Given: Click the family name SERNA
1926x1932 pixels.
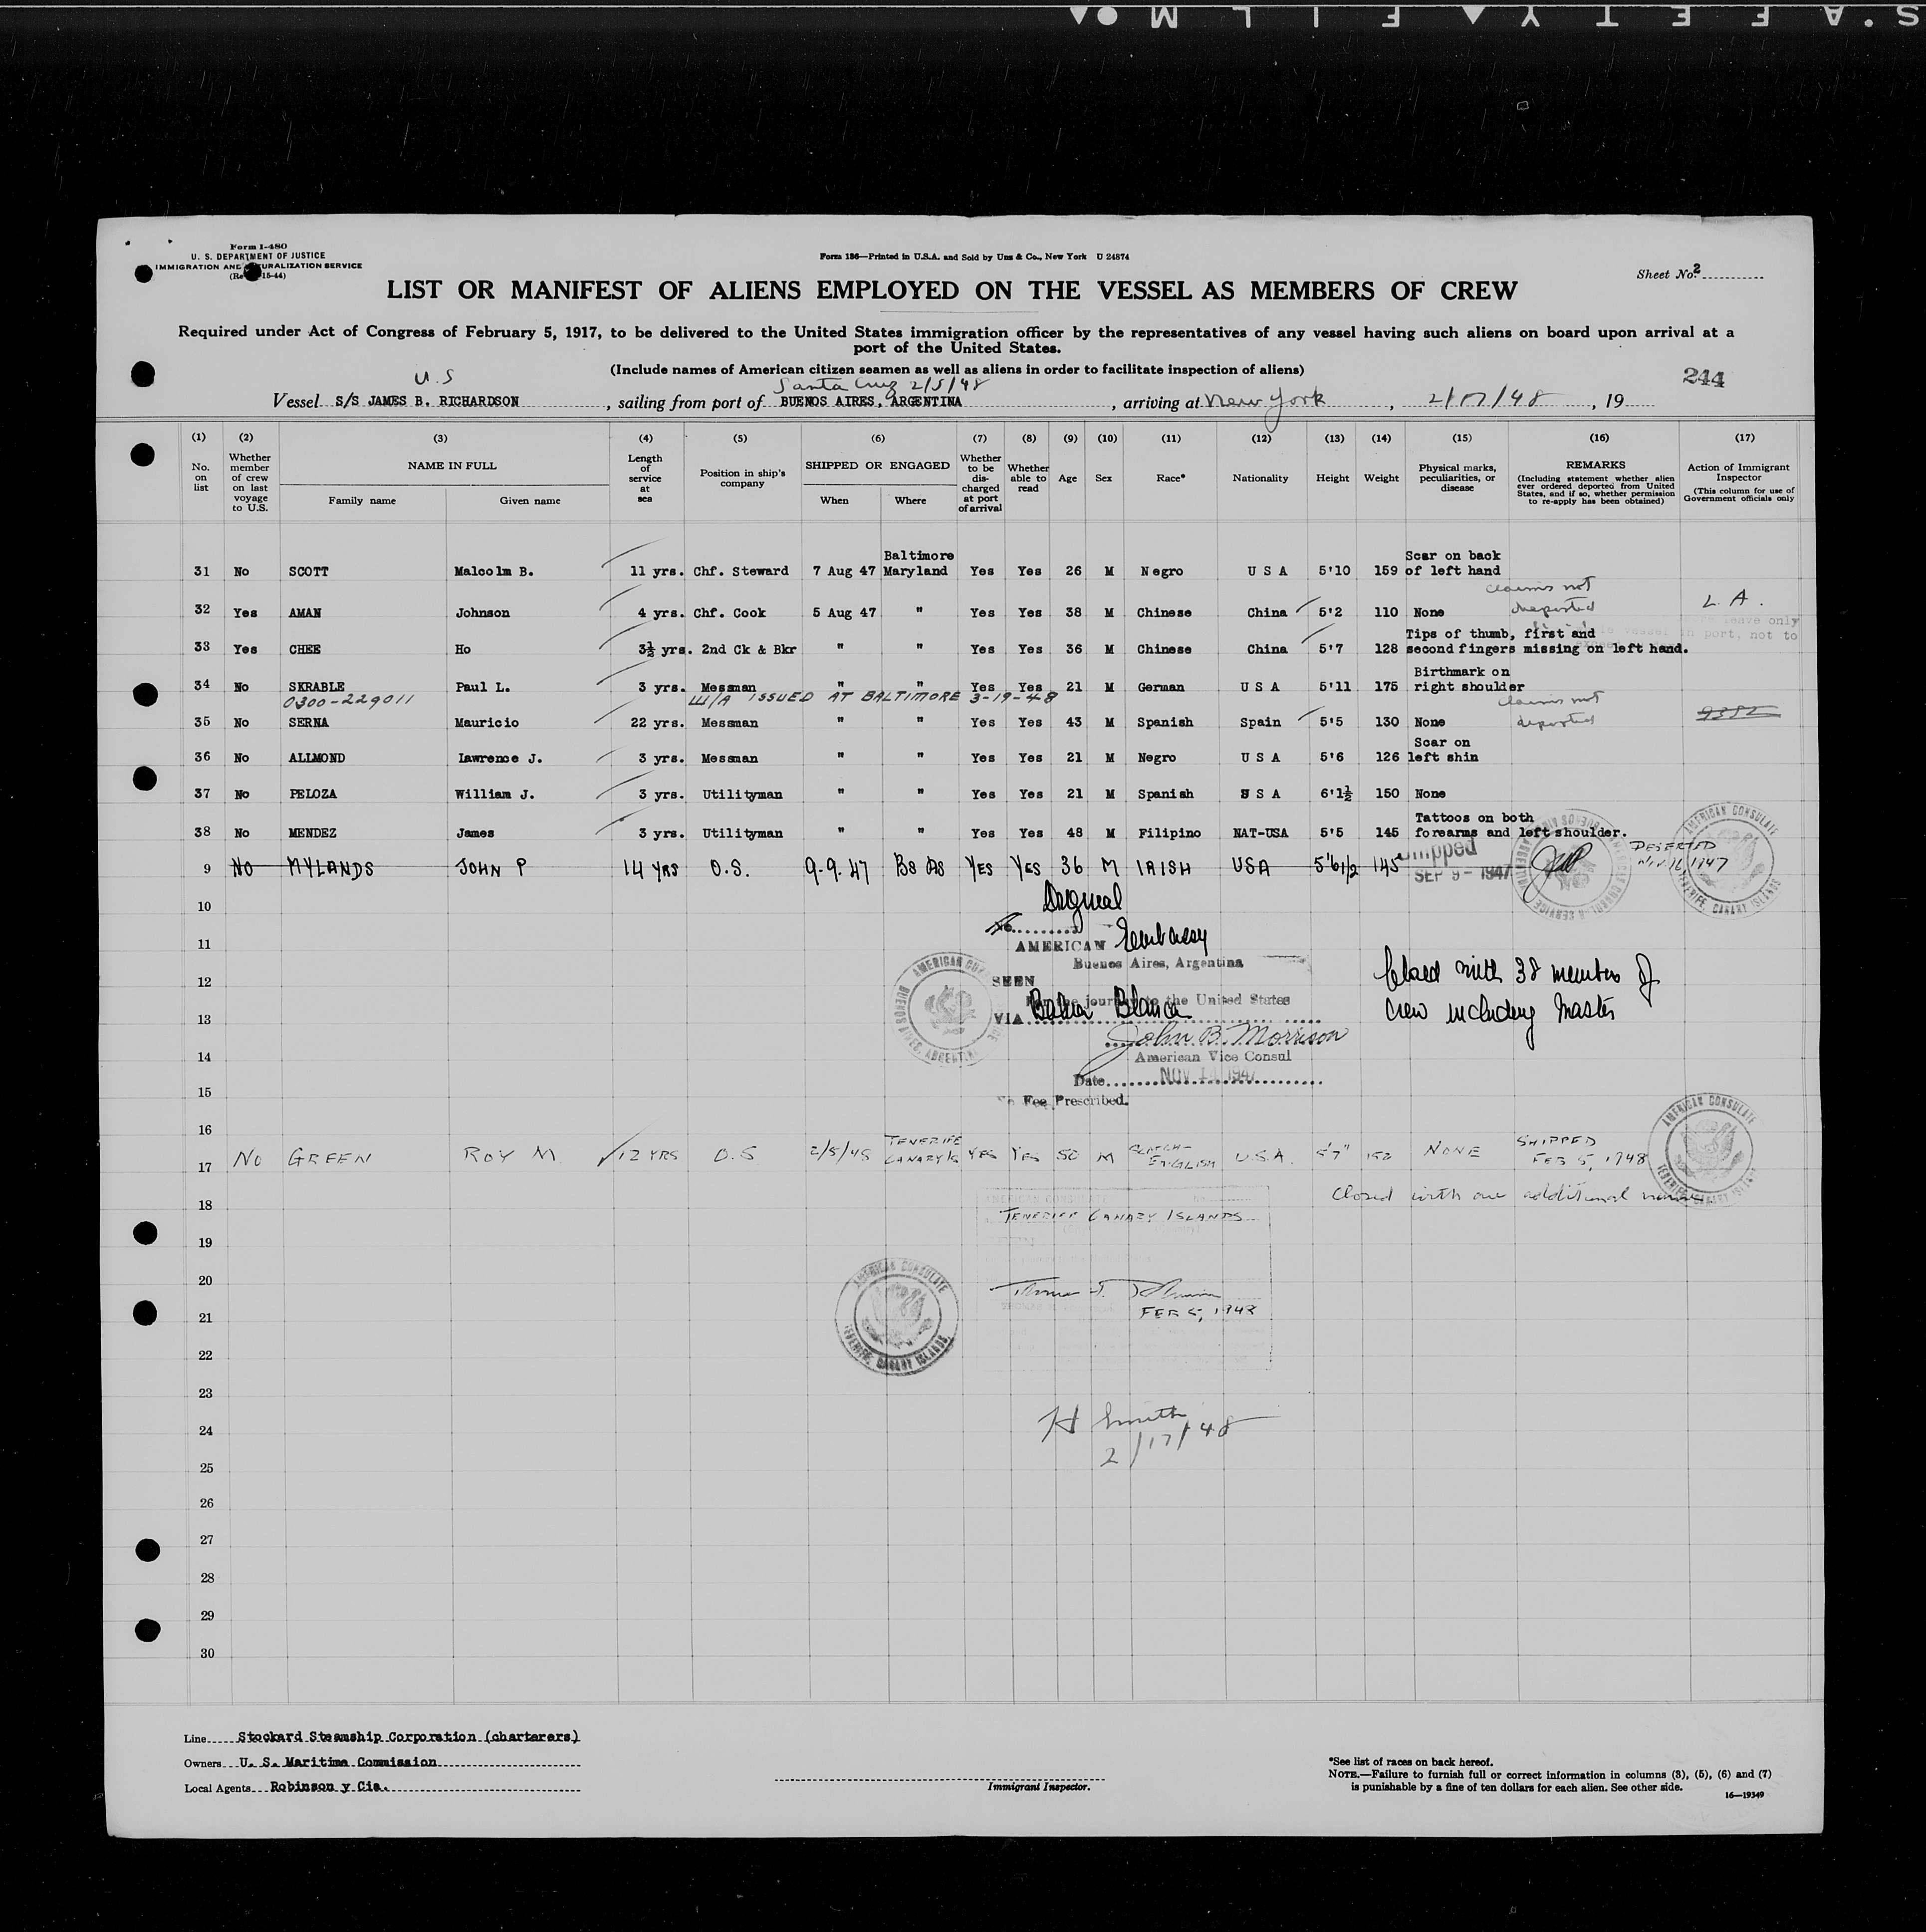Looking at the screenshot, I should click(308, 722).
